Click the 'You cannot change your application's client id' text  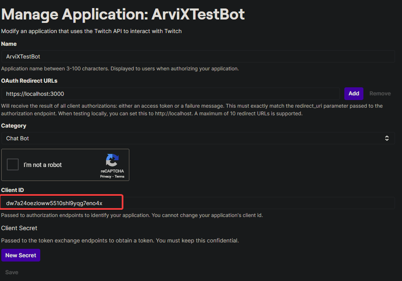207,215
